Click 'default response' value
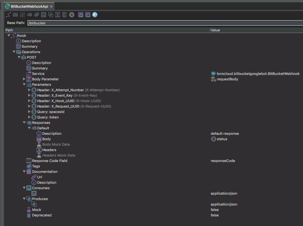The height and width of the screenshot is (226, 303). tap(225, 133)
